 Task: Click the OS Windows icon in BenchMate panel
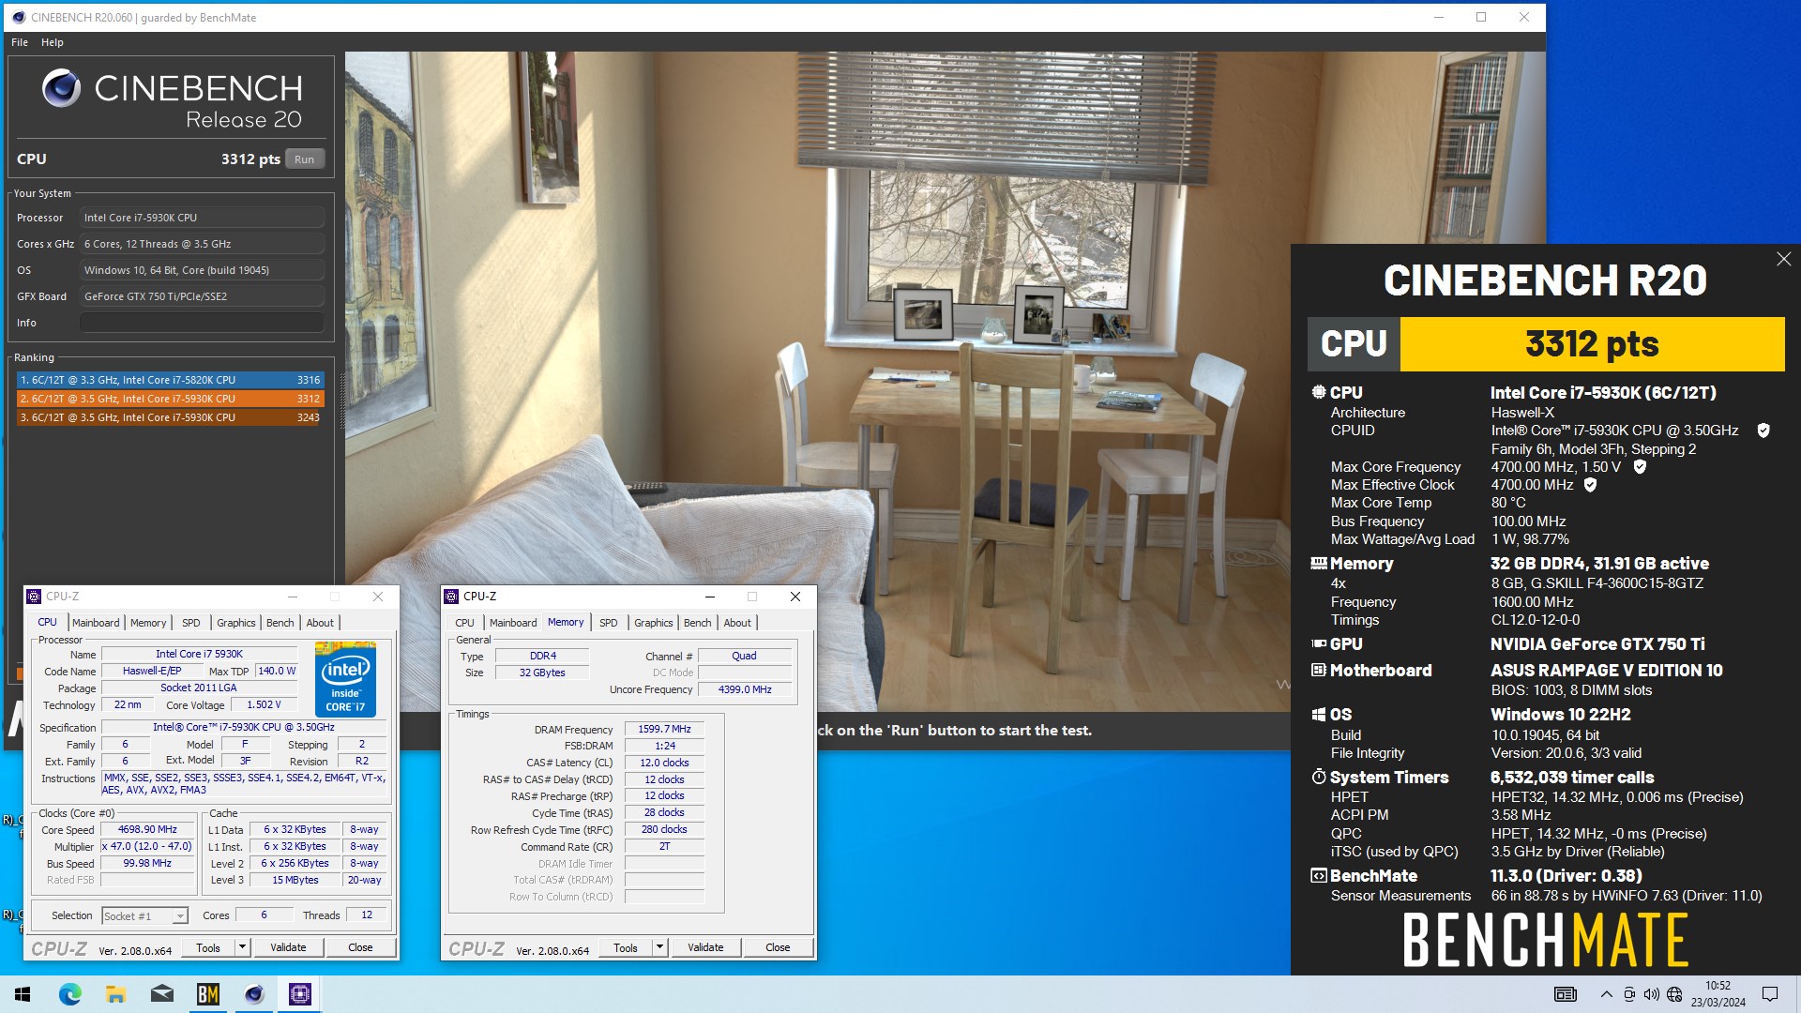[x=1319, y=714]
